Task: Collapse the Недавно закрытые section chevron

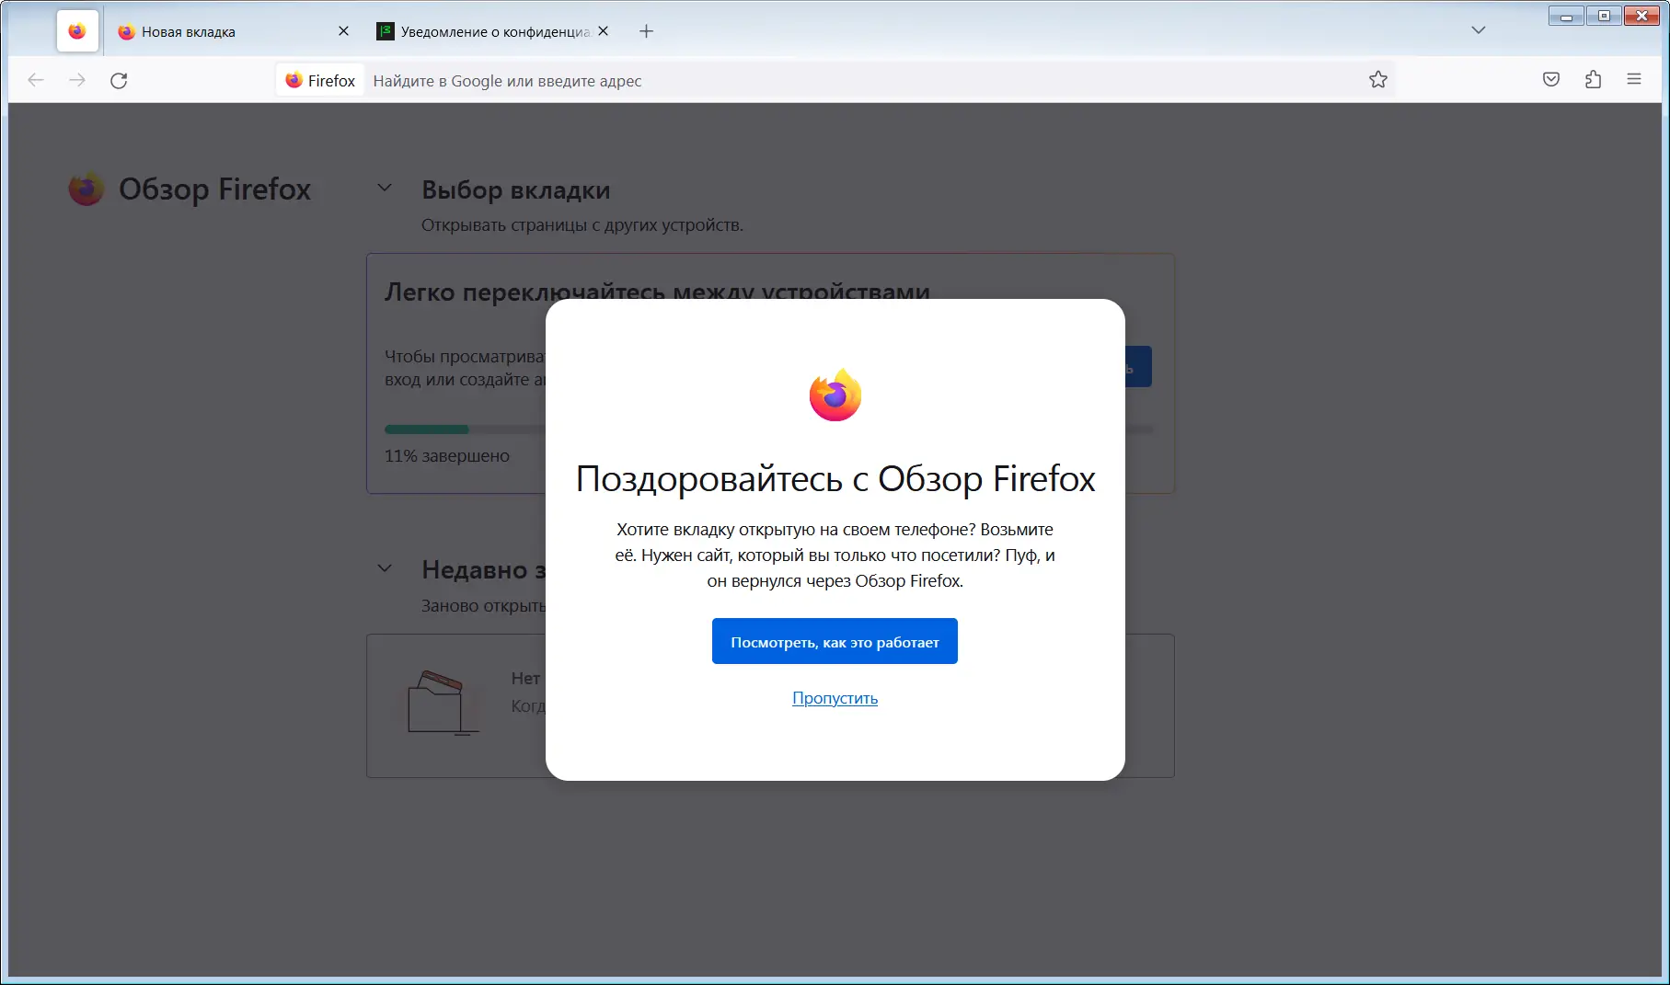Action: [385, 567]
